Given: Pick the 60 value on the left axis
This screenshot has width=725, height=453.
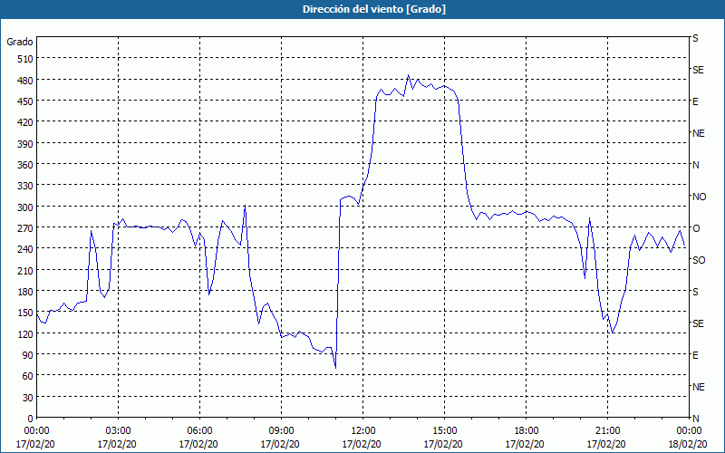Looking at the screenshot, I should [x=28, y=376].
